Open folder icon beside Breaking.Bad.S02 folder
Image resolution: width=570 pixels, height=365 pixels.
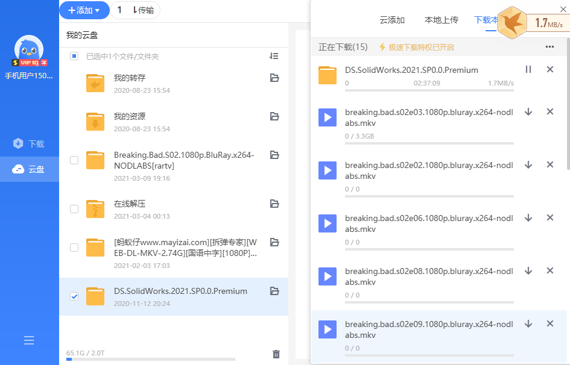pyautogui.click(x=274, y=155)
